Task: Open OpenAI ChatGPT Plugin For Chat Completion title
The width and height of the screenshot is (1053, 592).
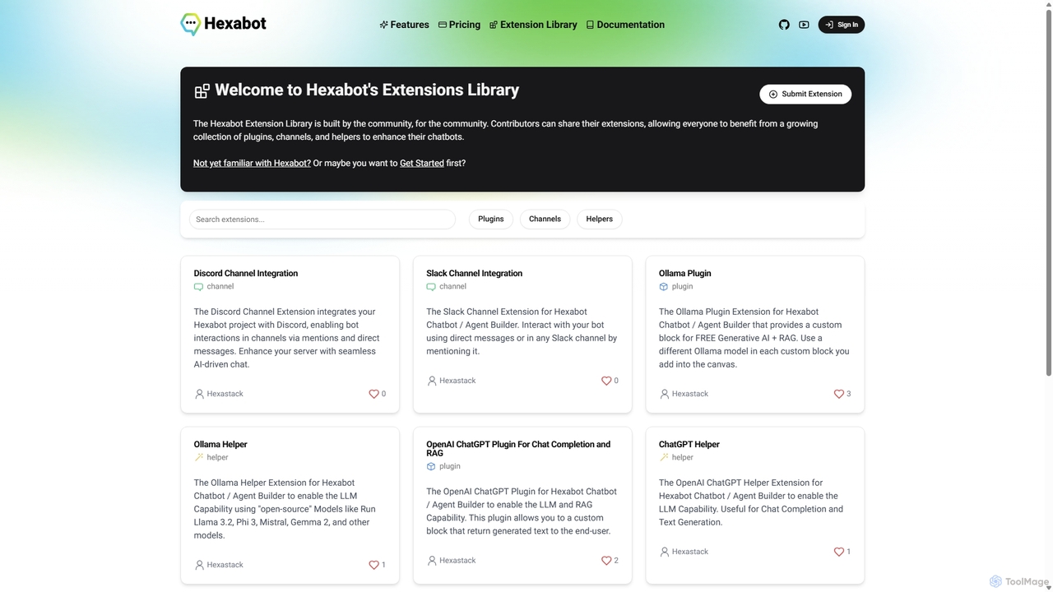Action: 518,449
